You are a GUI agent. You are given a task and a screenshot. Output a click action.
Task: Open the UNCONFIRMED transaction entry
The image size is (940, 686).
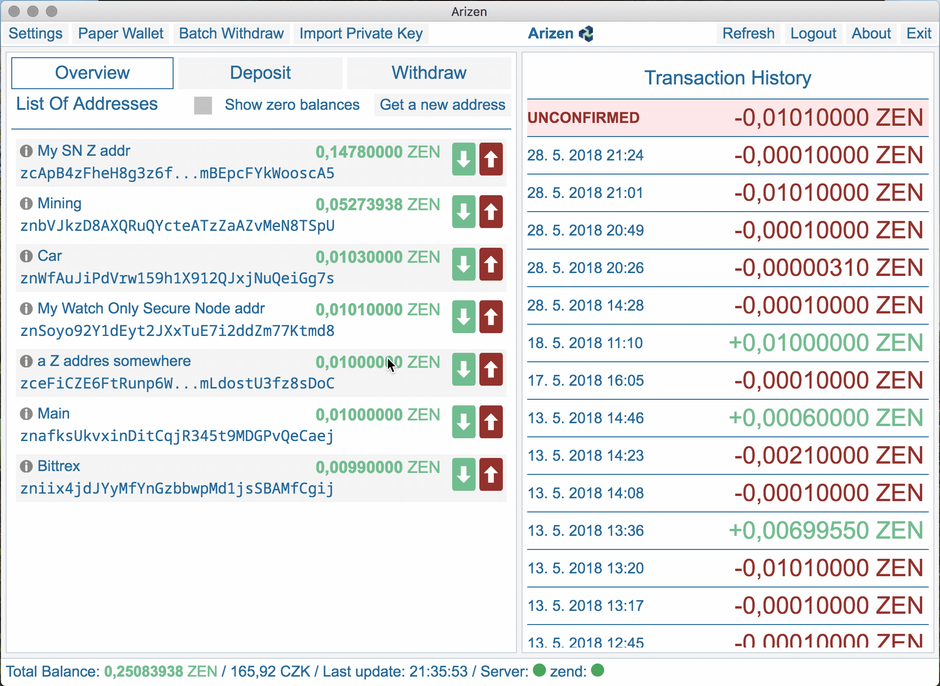tap(728, 118)
